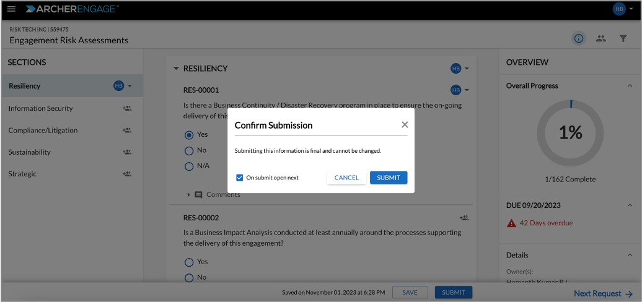Screen dimensions: 642x302
Task: Expand the Comments disclosure triangle
Action: click(x=189, y=195)
